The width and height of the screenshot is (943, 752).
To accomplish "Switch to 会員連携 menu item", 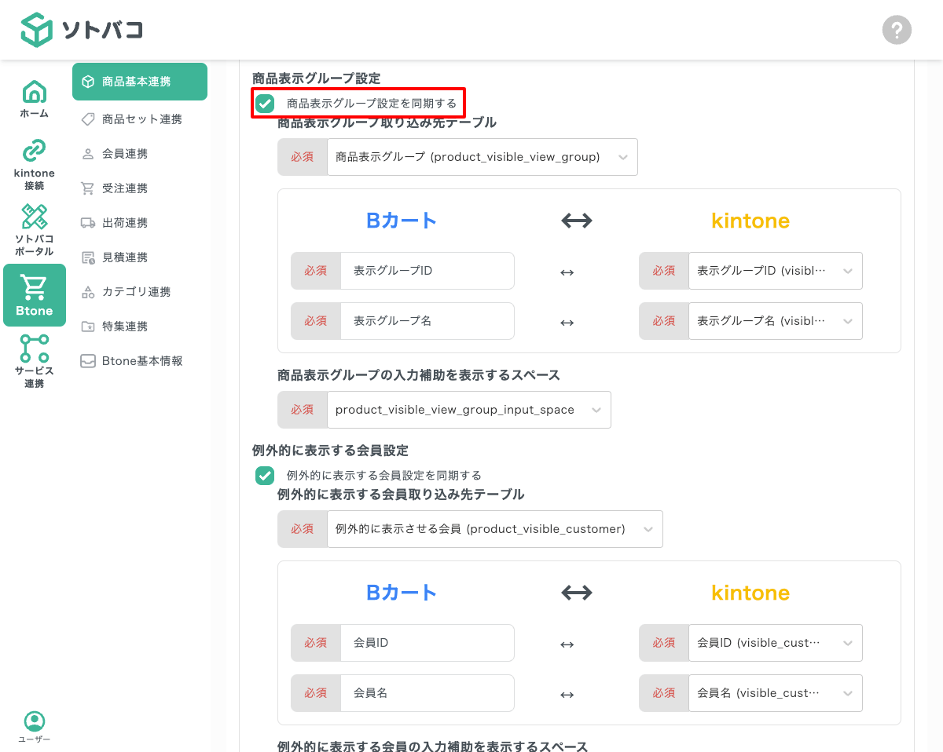I will pyautogui.click(x=124, y=153).
